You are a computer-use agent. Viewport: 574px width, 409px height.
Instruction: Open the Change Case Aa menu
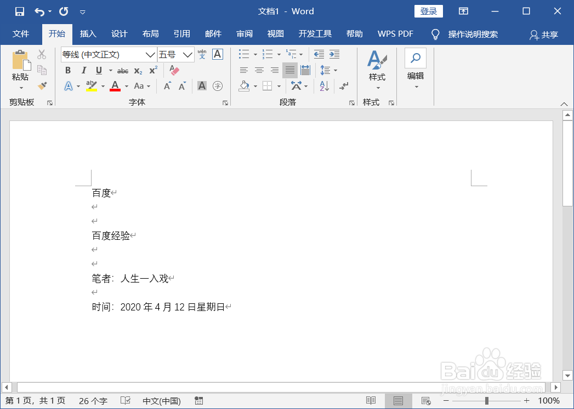point(142,87)
